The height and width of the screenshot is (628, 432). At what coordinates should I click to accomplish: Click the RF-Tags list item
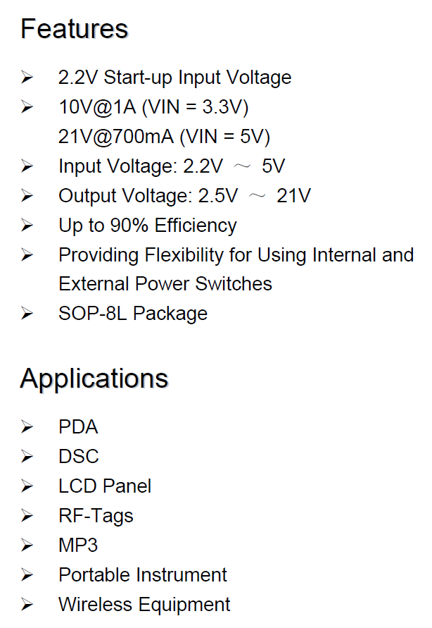click(96, 516)
